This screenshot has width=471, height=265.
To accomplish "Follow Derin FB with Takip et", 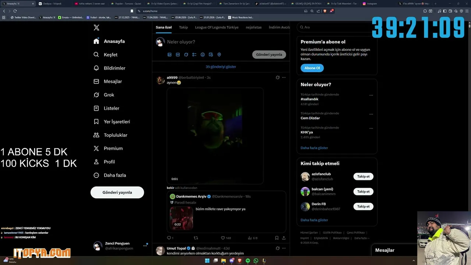I will (363, 206).
